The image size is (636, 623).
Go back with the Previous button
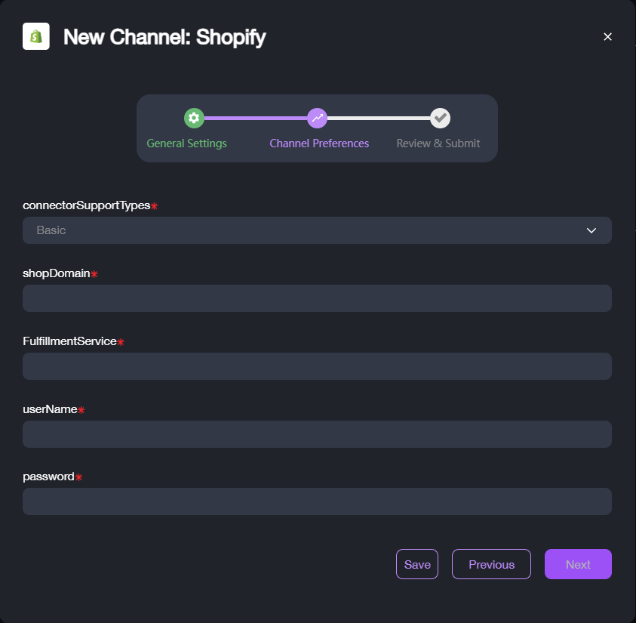coord(491,564)
